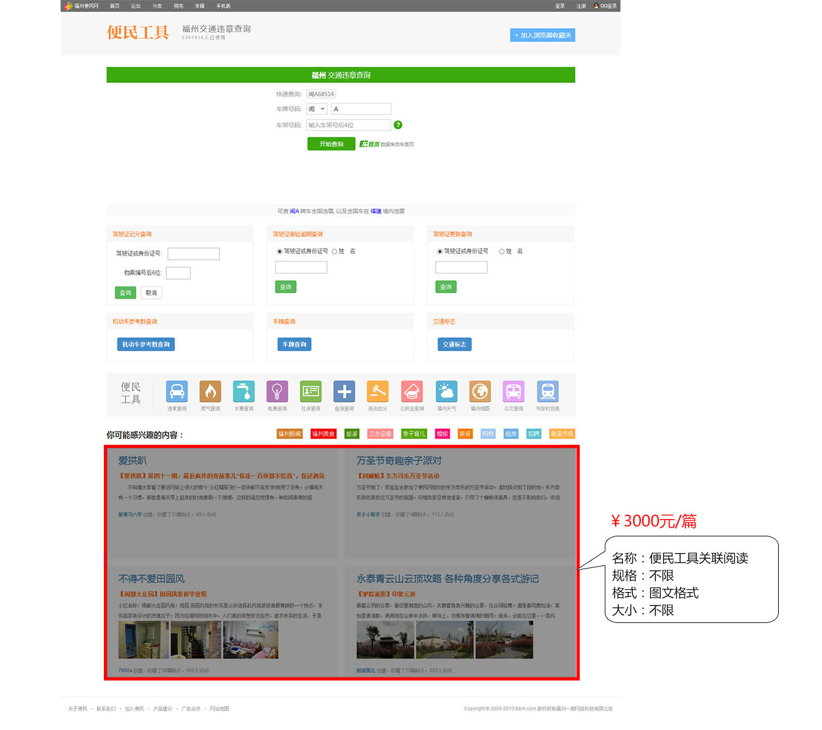This screenshot has width=822, height=730.
Task: Select 姓名 radio in 驾驶证更换查询
Action: pyautogui.click(x=502, y=252)
